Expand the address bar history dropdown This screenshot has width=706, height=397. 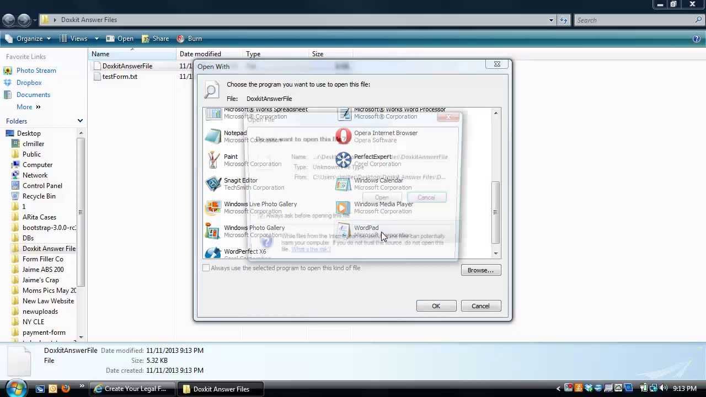click(x=550, y=20)
